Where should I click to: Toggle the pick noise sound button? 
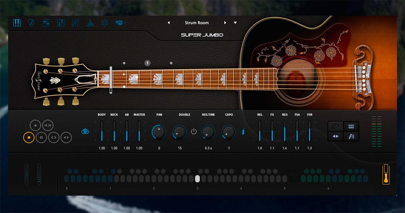click(x=351, y=136)
